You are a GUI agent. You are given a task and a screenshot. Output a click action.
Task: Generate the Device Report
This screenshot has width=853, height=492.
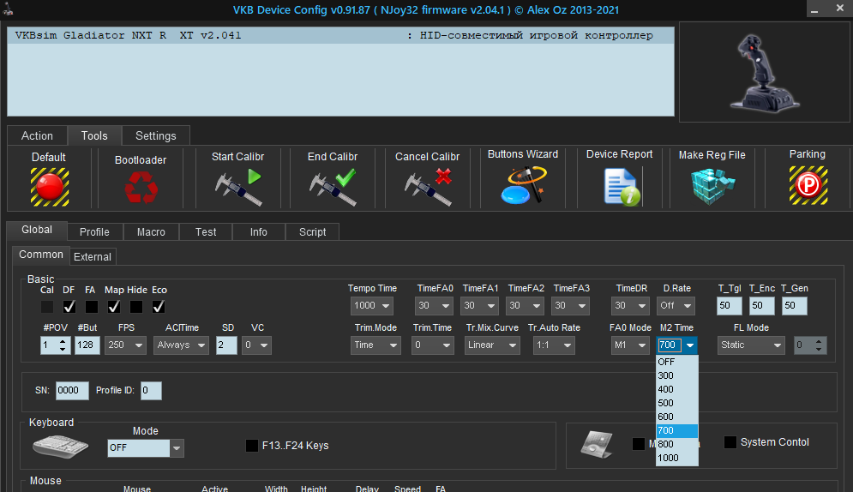(619, 185)
